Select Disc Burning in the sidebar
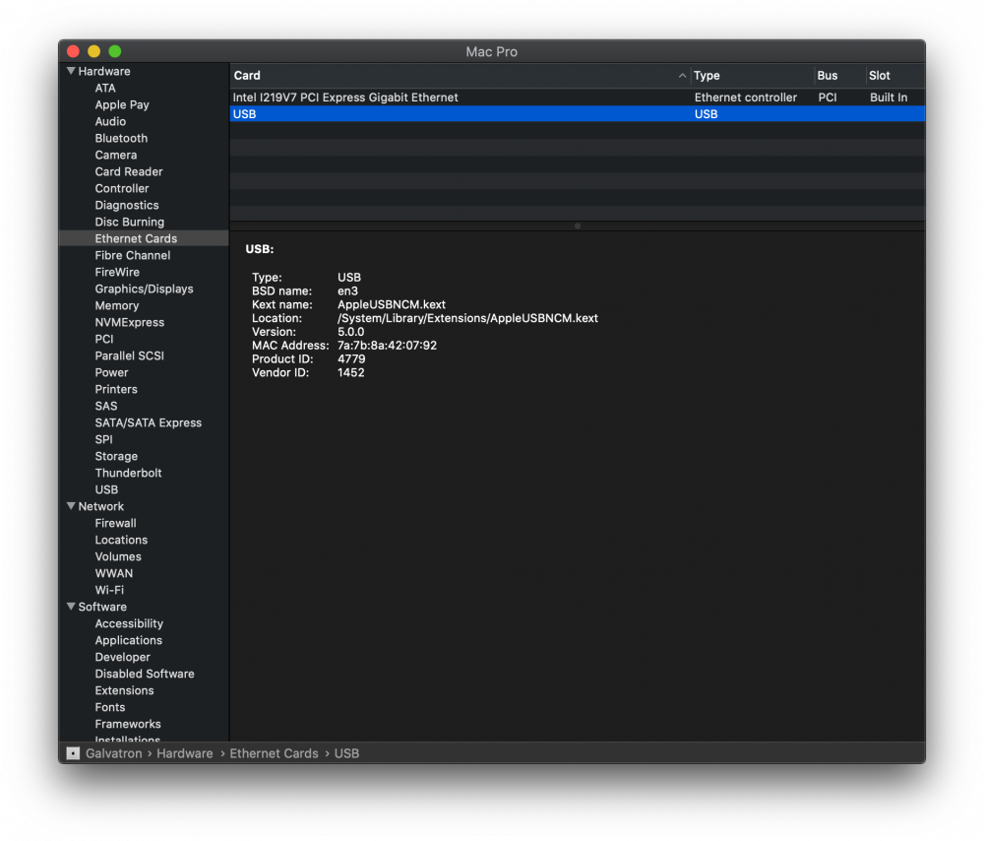Viewport: 984px width, 841px height. click(129, 222)
